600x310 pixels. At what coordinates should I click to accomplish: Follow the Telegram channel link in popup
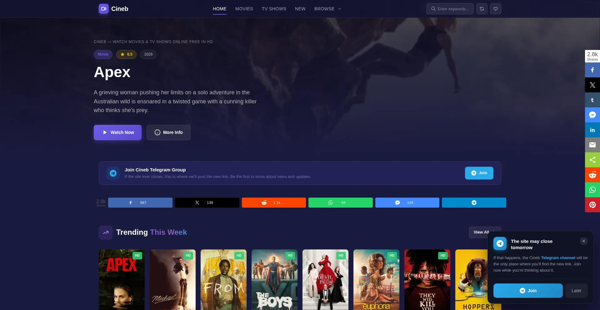tap(558, 258)
